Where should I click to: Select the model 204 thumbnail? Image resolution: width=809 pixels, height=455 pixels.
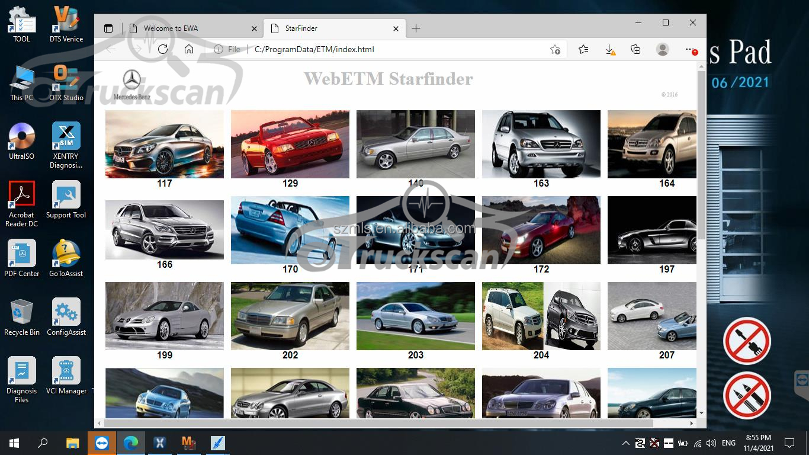541,316
